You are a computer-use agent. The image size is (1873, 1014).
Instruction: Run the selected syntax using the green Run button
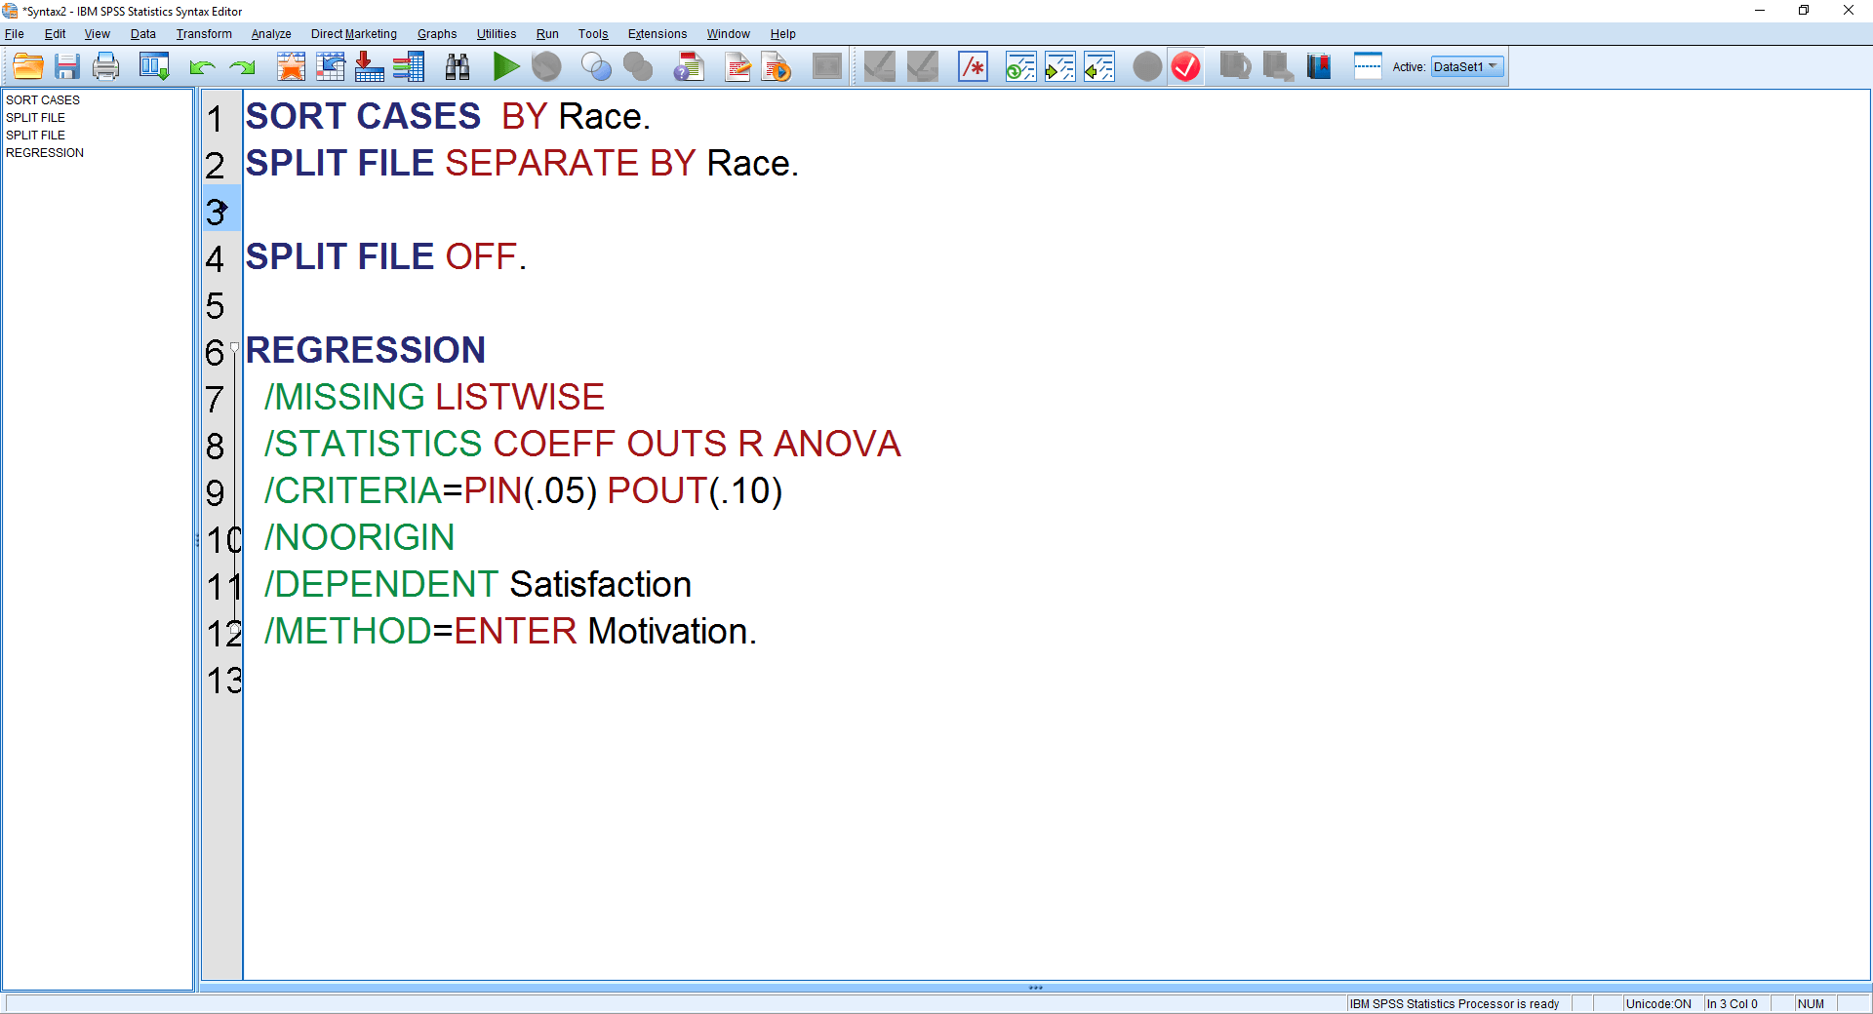[506, 66]
